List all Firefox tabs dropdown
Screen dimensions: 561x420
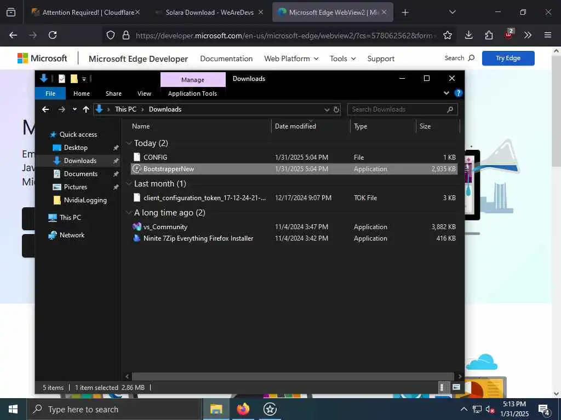pyautogui.click(x=452, y=12)
